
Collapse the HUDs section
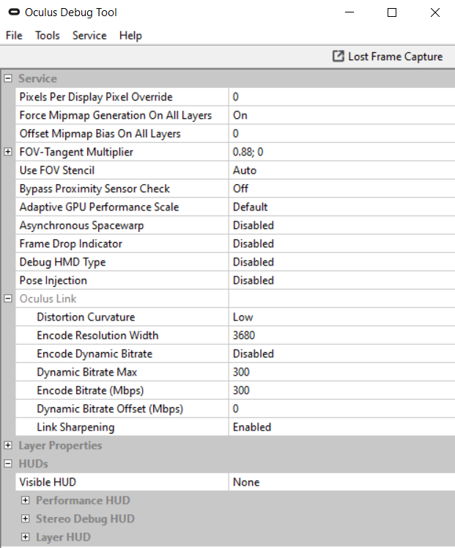click(7, 464)
